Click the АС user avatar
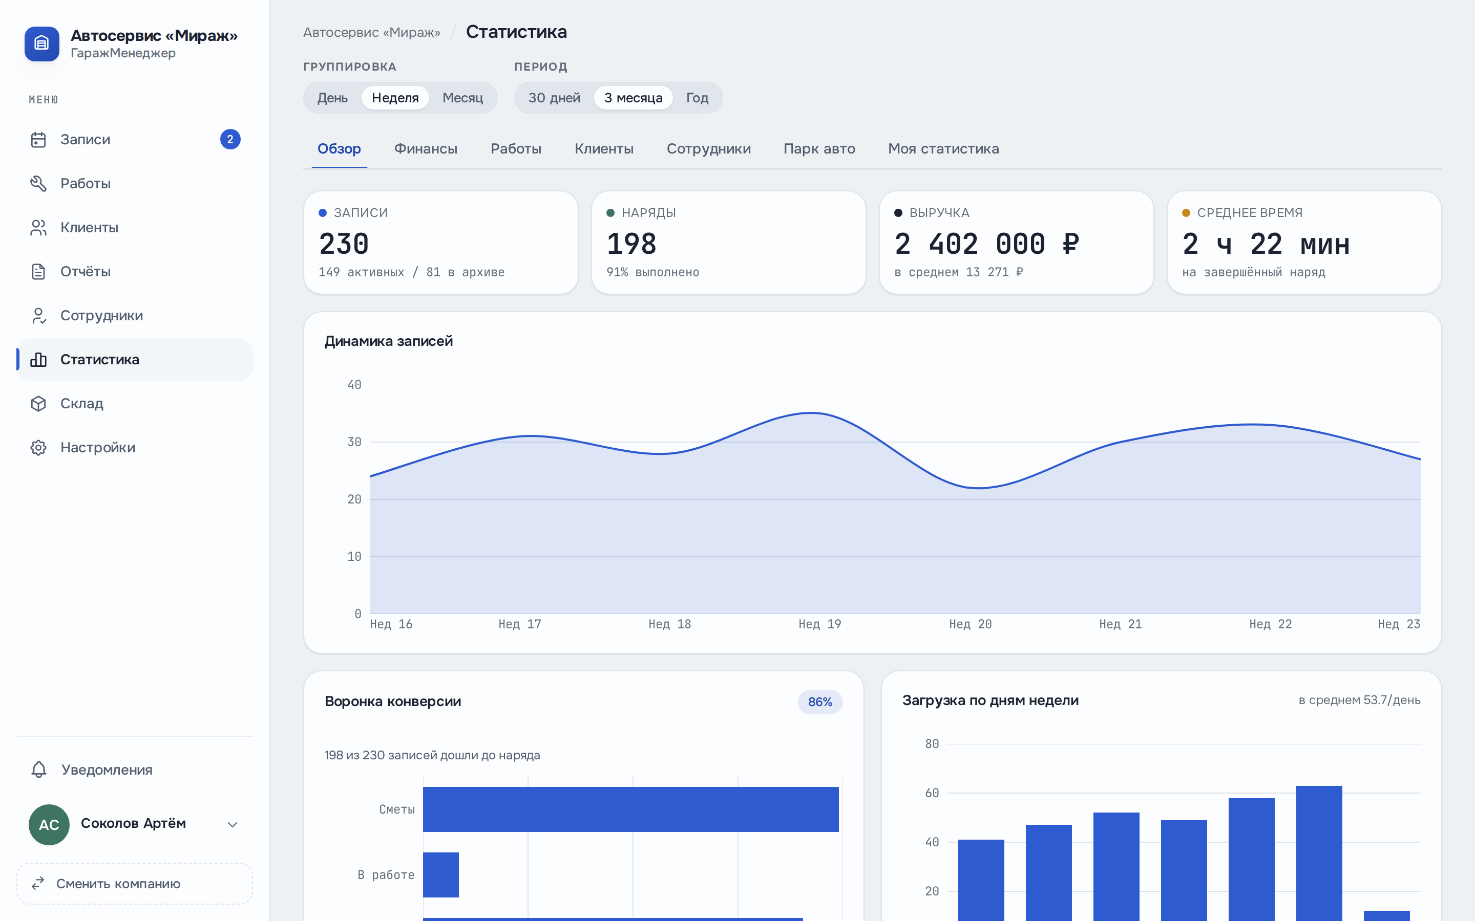Image resolution: width=1475 pixels, height=921 pixels. click(49, 824)
